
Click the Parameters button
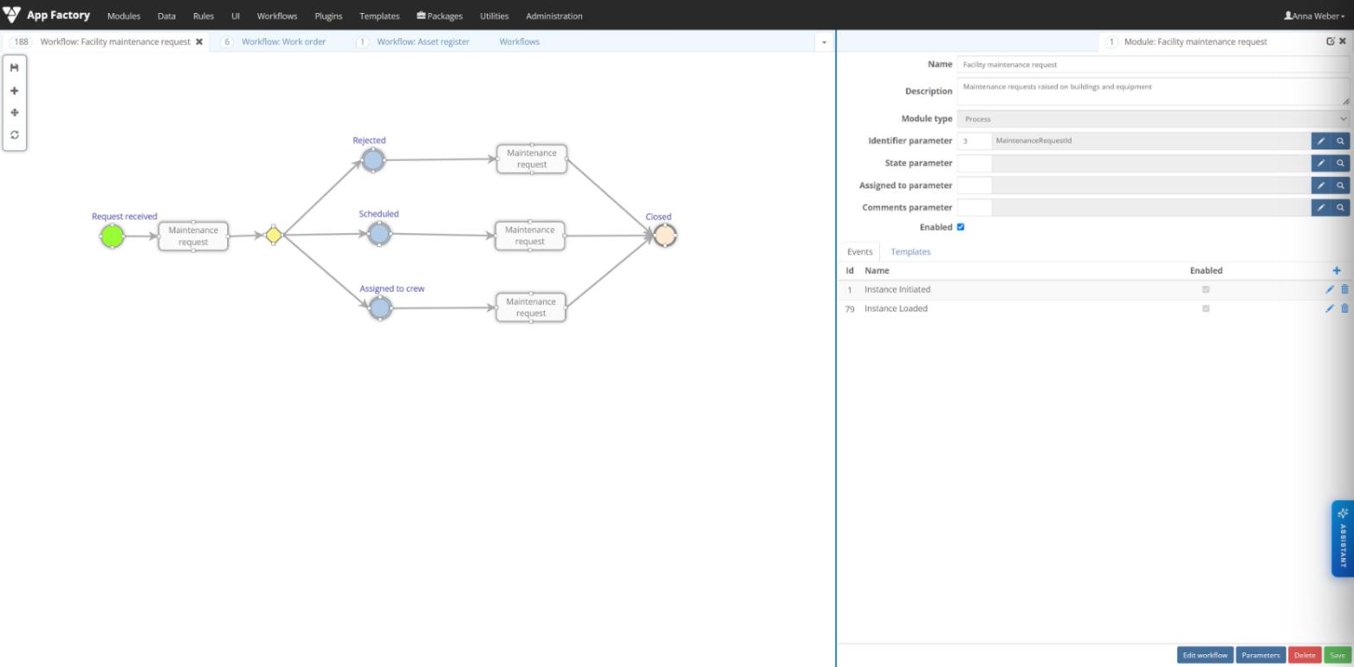tap(1260, 655)
